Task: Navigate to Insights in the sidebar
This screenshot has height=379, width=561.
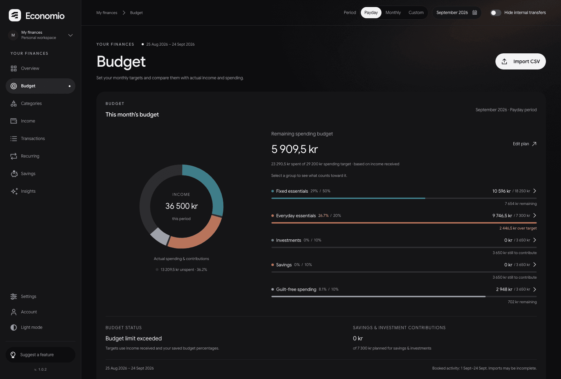Action: tap(40, 191)
